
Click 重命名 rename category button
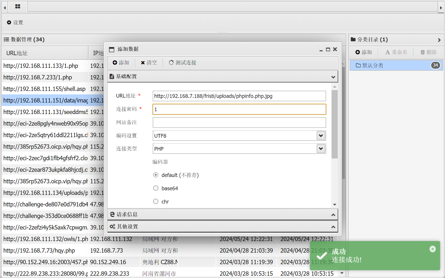[396, 52]
